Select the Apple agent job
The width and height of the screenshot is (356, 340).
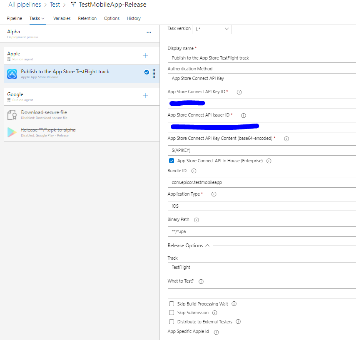[x=82, y=56]
